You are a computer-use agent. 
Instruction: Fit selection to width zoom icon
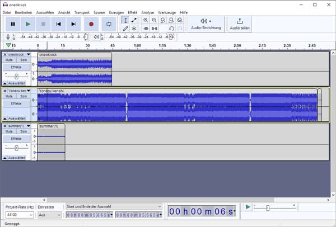pyautogui.click(x=162, y=20)
